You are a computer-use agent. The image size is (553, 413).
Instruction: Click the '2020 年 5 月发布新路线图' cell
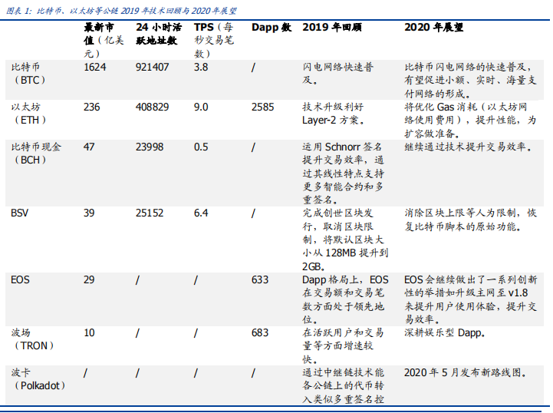pyautogui.click(x=466, y=373)
